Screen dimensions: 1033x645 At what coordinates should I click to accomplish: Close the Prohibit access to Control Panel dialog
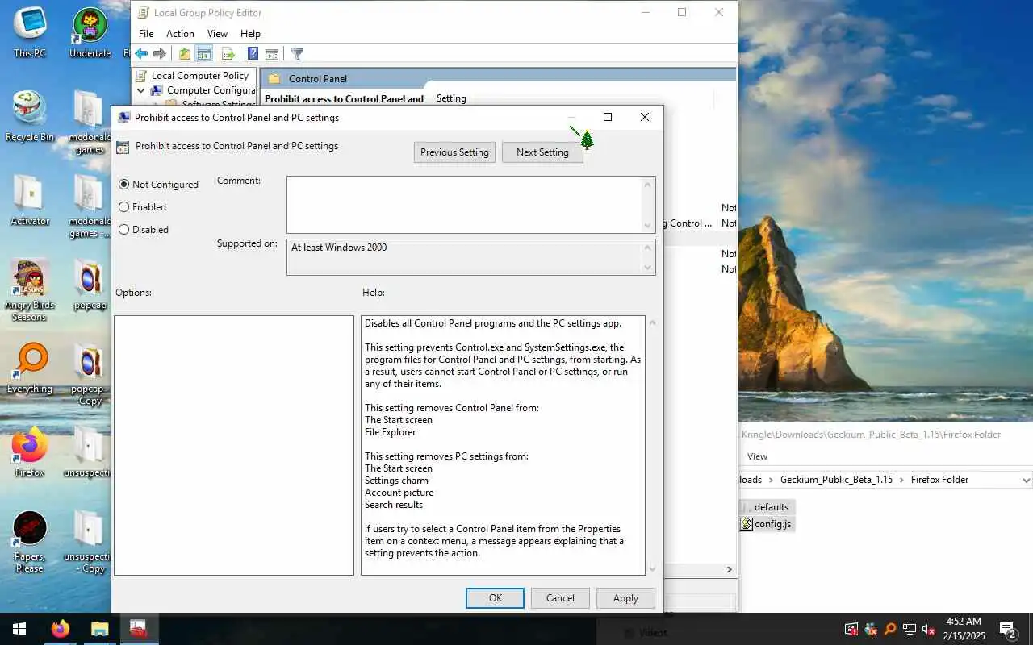point(644,118)
